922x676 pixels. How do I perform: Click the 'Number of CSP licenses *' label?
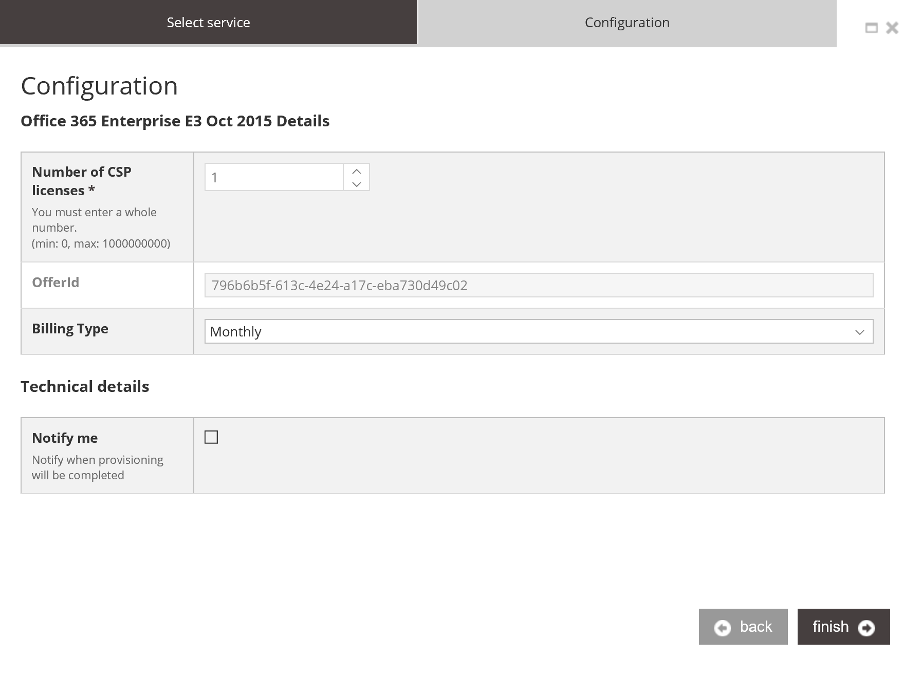[x=82, y=181]
